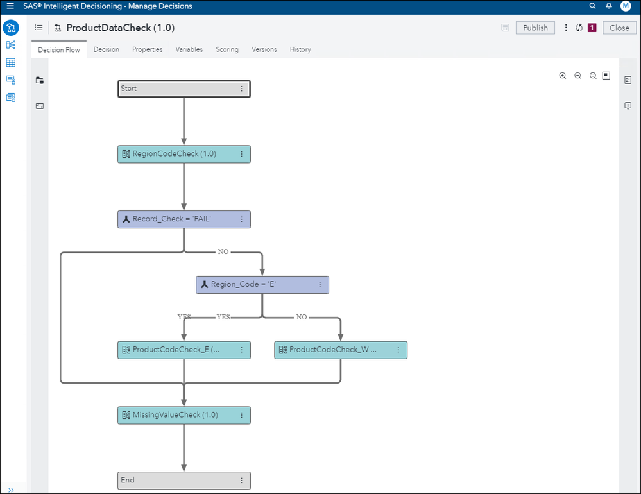The image size is (641, 494).
Task: Open the Start node options menu
Action: click(242, 89)
